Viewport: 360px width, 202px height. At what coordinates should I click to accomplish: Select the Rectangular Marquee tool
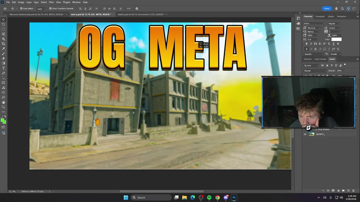3,29
